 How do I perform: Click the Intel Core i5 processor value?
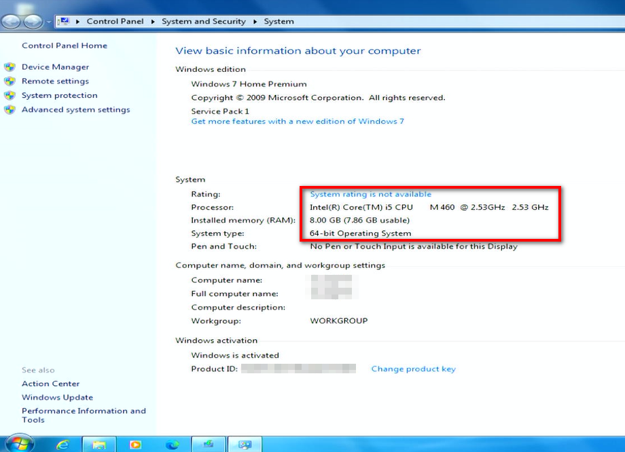(x=429, y=207)
